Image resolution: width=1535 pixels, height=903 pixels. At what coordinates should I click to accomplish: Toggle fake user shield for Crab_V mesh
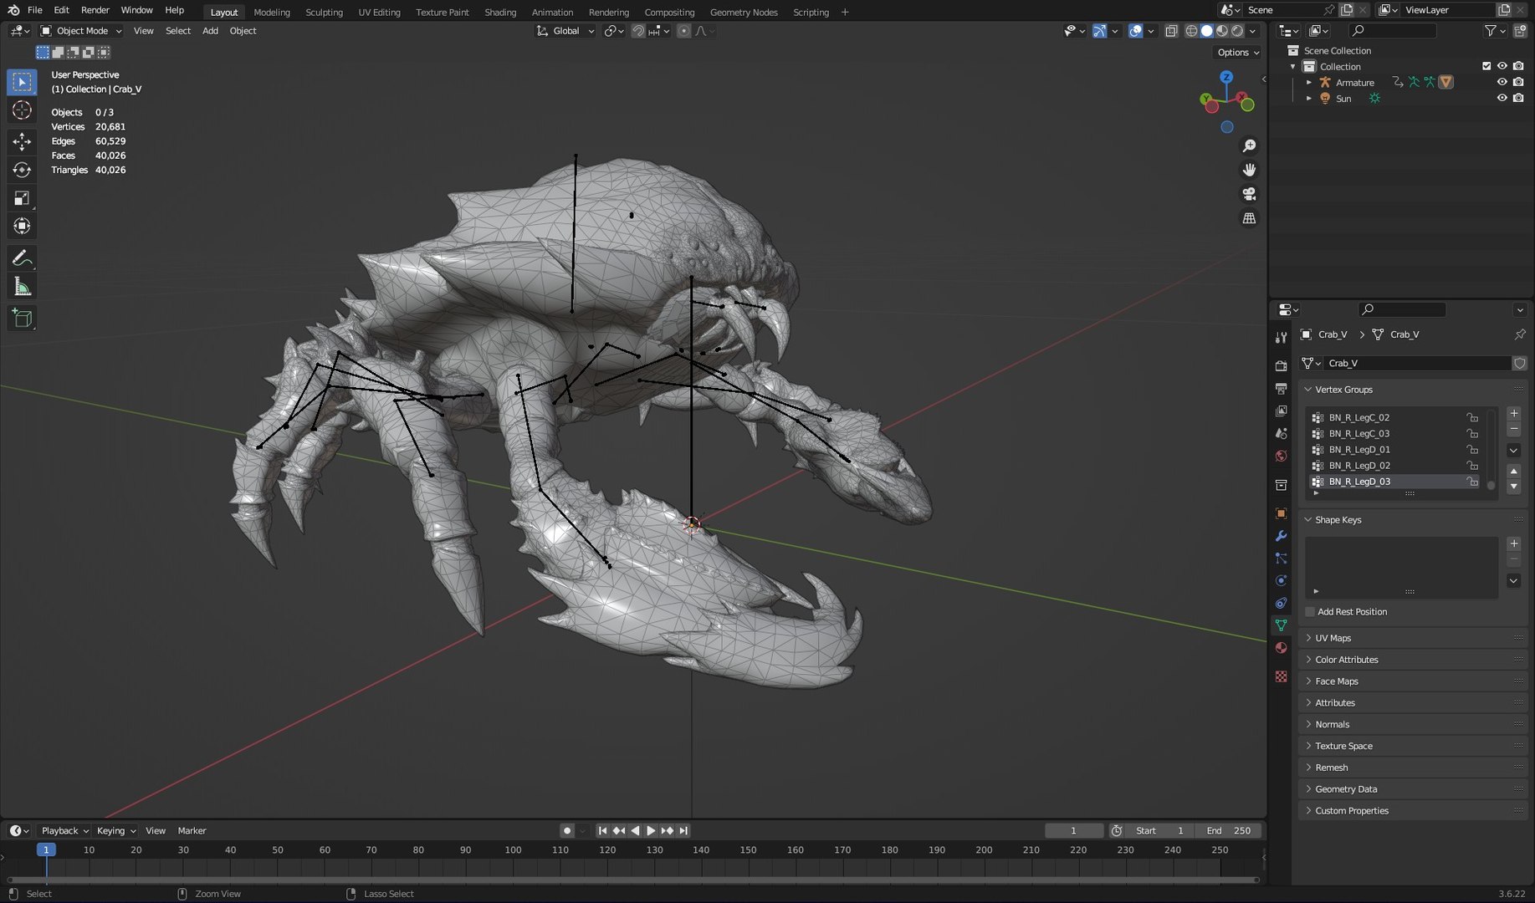pyautogui.click(x=1519, y=363)
